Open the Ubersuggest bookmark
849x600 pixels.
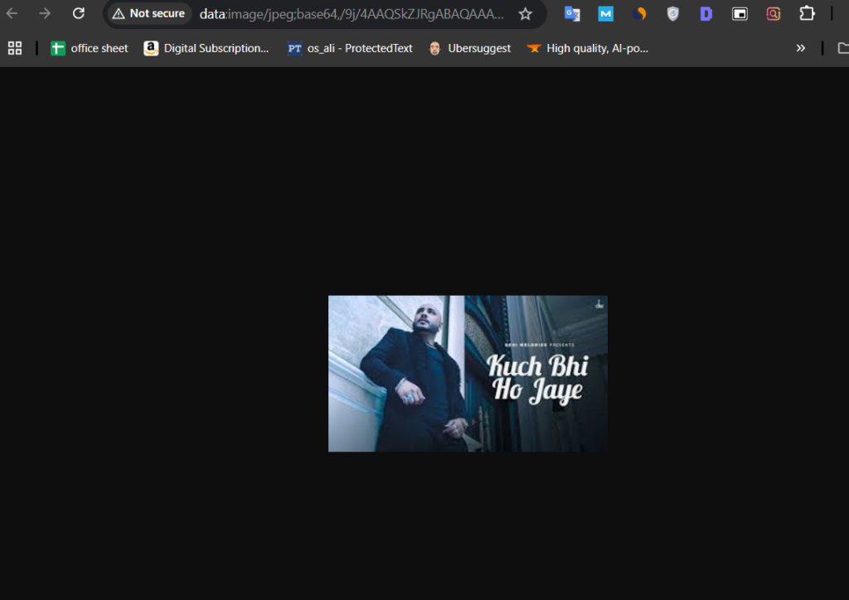click(x=469, y=48)
